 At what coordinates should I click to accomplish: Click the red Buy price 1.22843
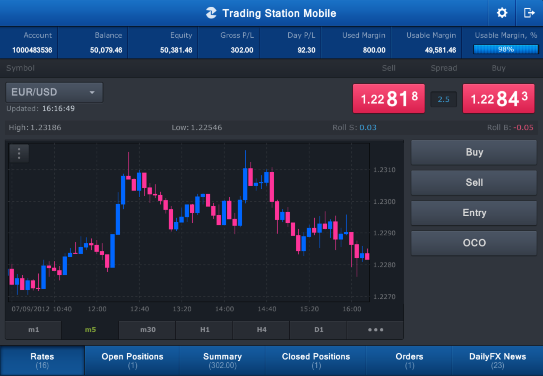pyautogui.click(x=498, y=99)
